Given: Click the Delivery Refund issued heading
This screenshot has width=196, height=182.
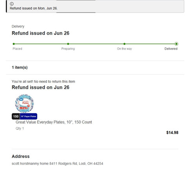Looking at the screenshot, I should pyautogui.click(x=40, y=33).
